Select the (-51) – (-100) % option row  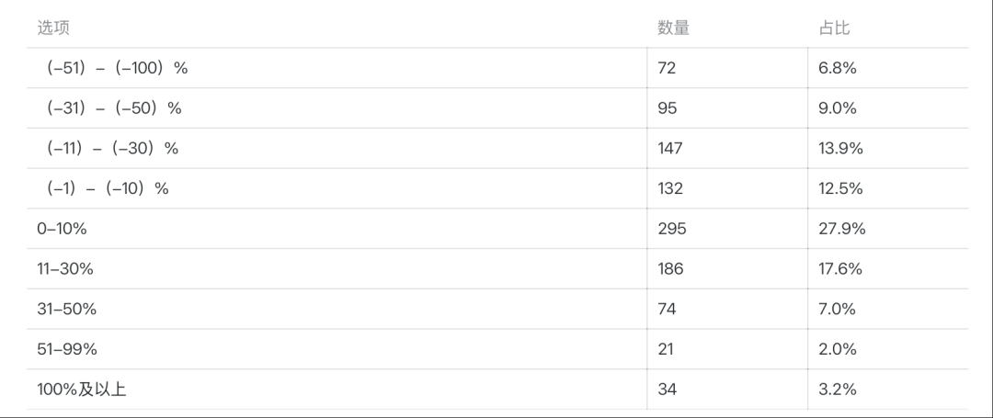116,68
